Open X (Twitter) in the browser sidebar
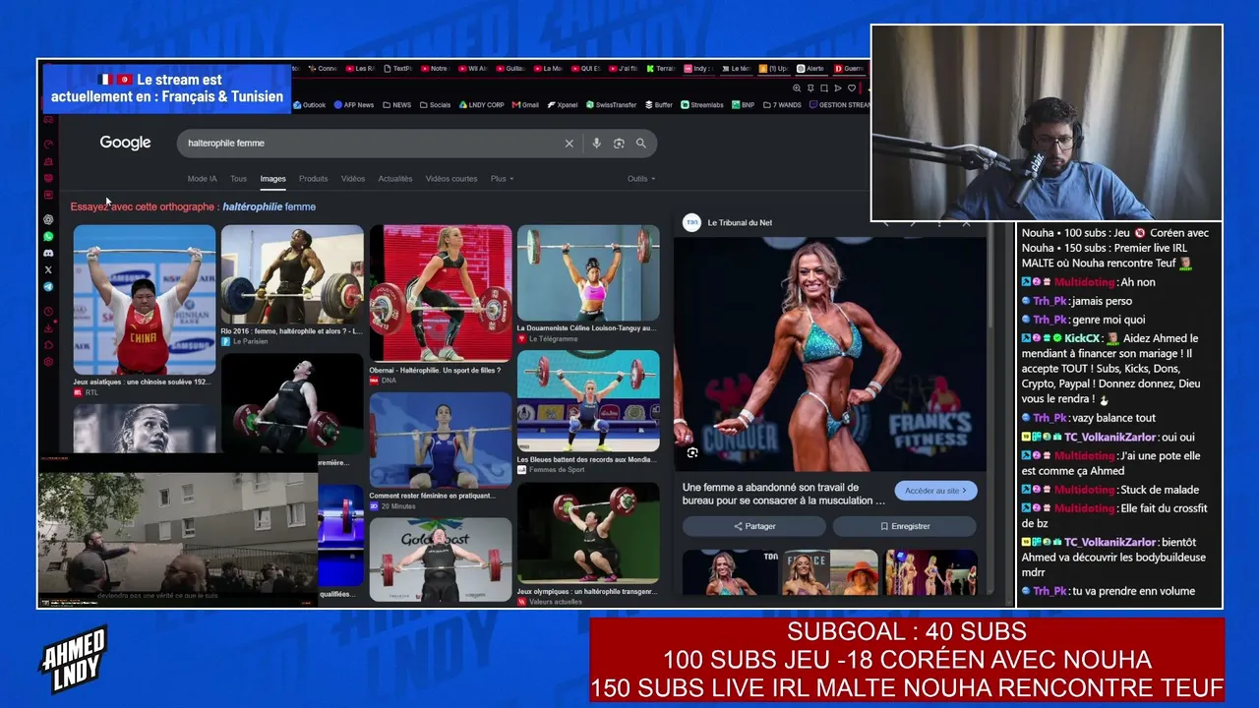The height and width of the screenshot is (708, 1259). pos(48,269)
